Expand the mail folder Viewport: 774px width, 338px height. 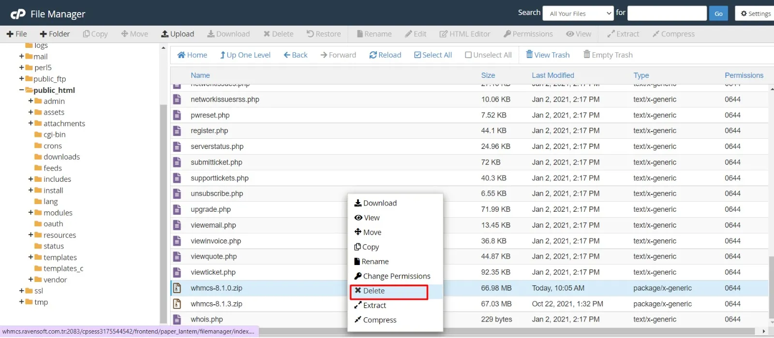(22, 57)
